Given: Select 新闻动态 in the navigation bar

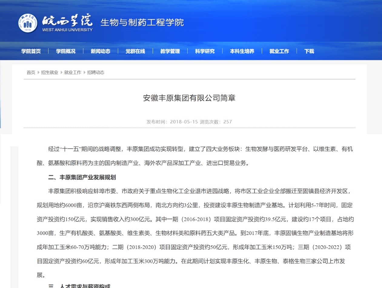Looking at the screenshot, I should tap(101, 51).
